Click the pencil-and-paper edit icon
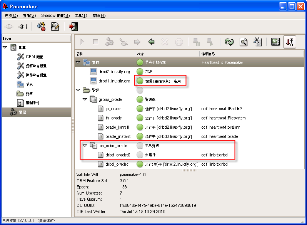The width and height of the screenshot is (307, 225). click(x=55, y=27)
